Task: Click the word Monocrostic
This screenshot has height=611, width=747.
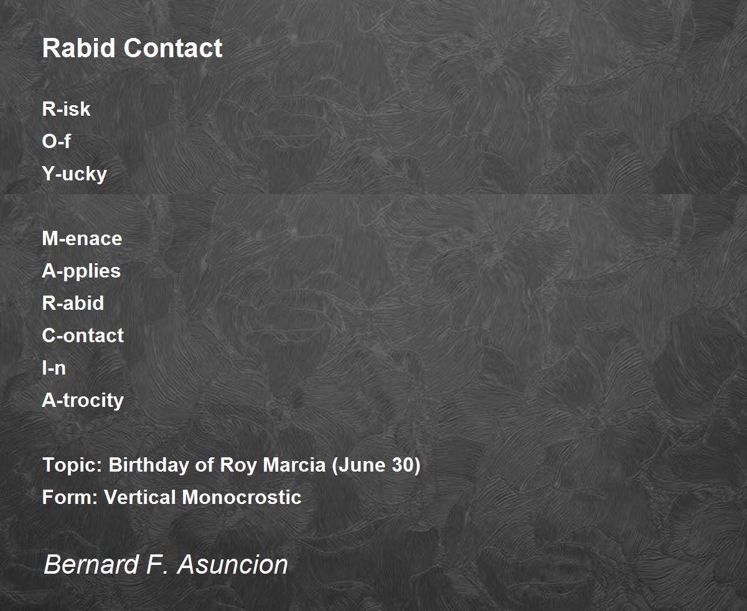Action: point(242,497)
